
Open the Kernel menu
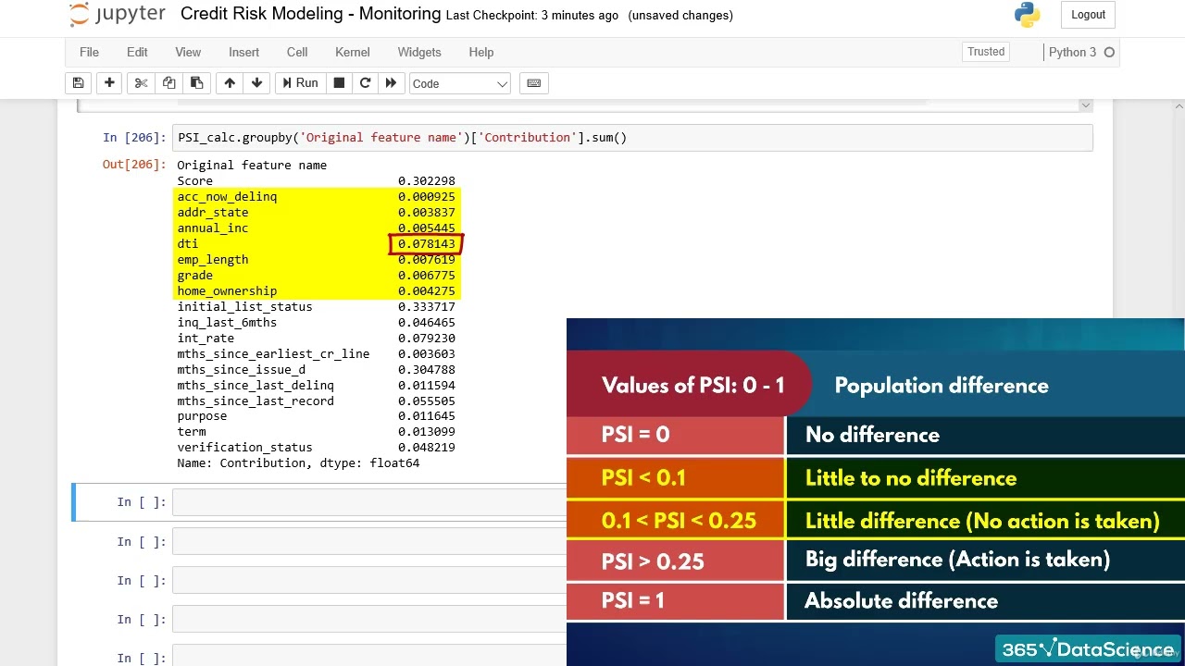353,52
